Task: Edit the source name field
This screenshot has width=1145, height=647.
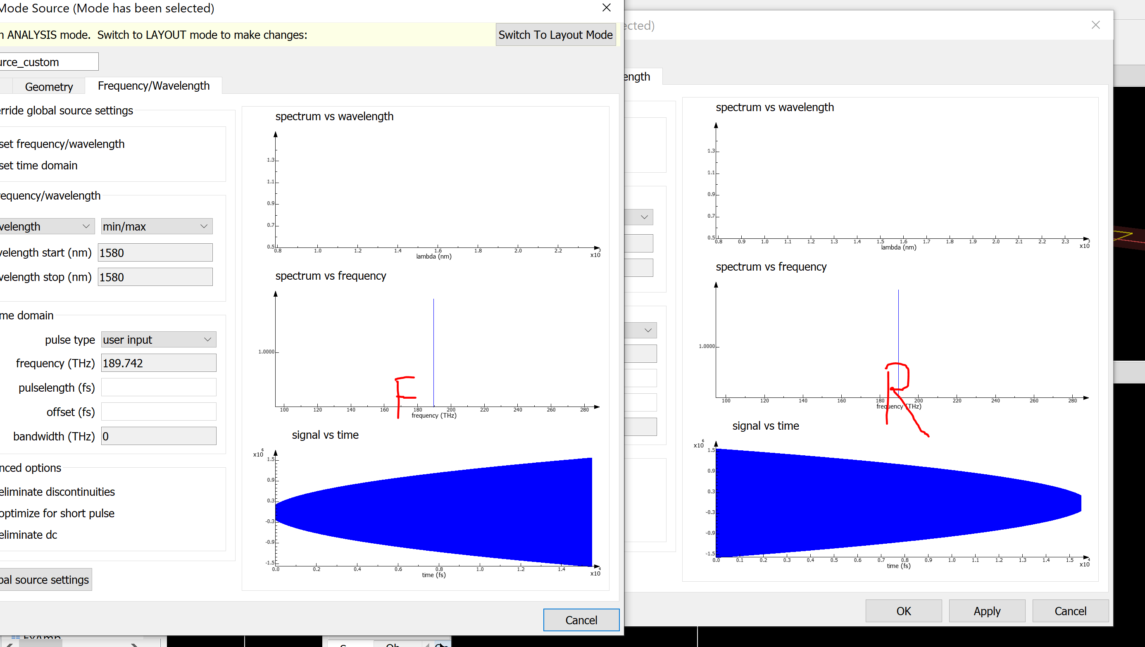Action: click(x=48, y=62)
